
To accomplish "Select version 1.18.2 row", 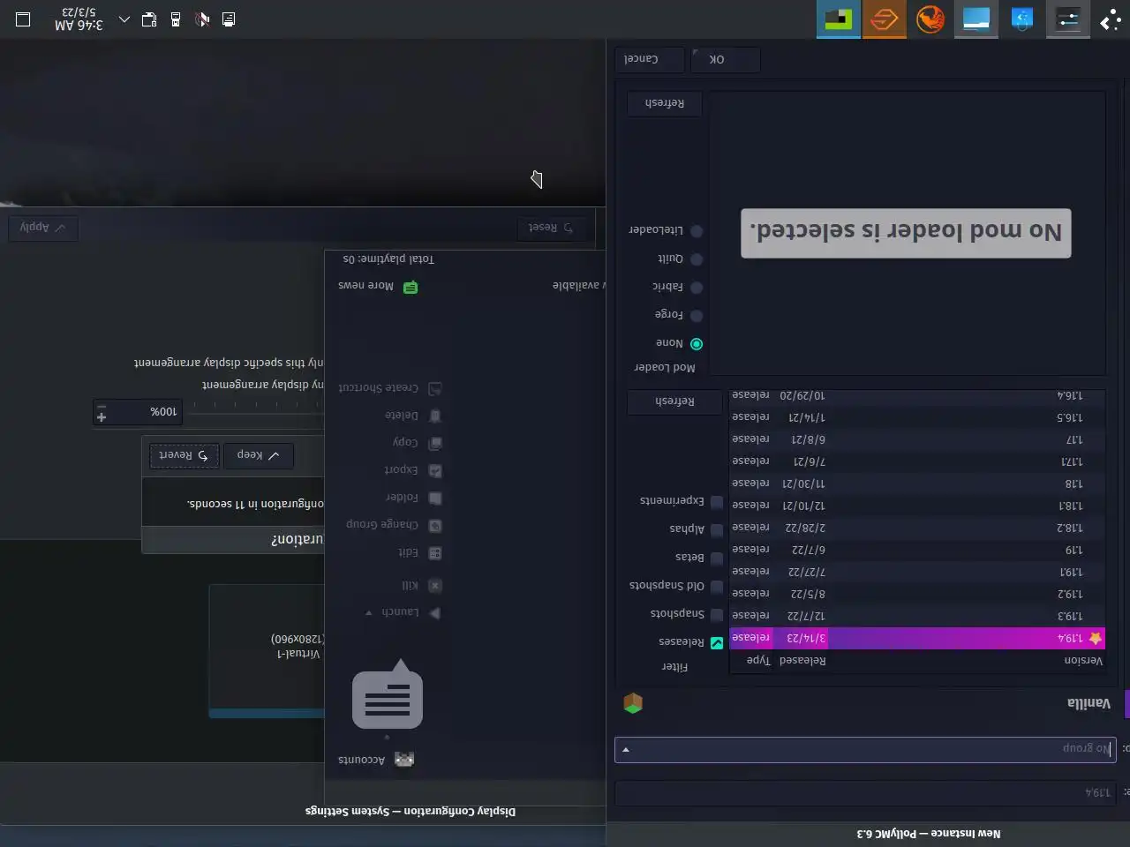I will 917,528.
